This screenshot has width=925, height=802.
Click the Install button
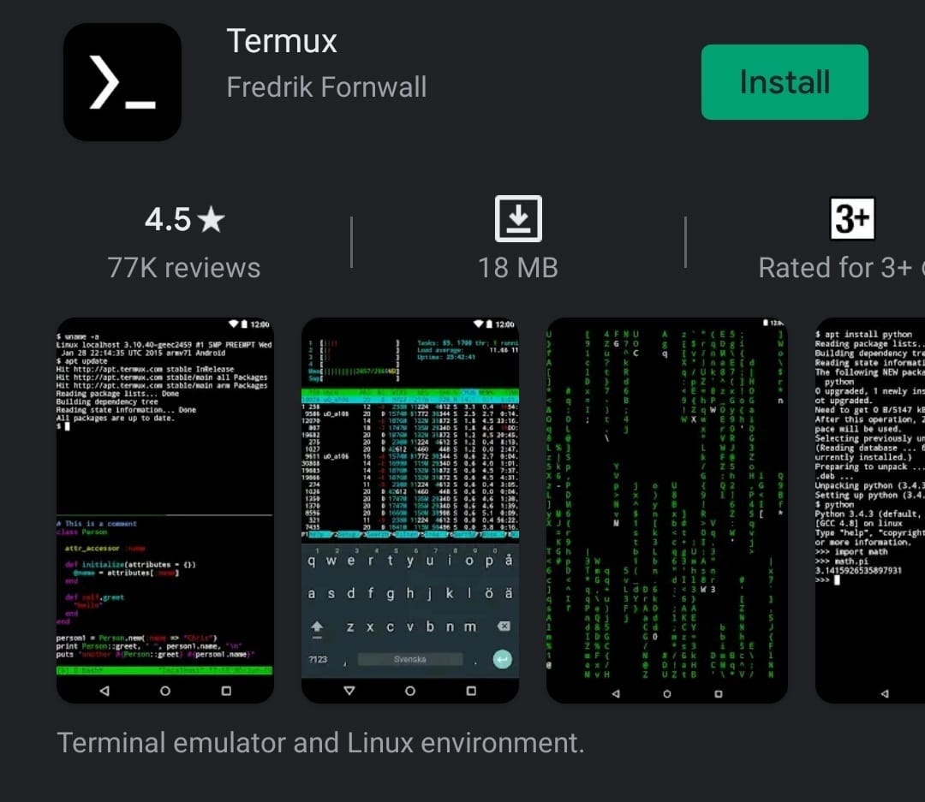click(784, 82)
